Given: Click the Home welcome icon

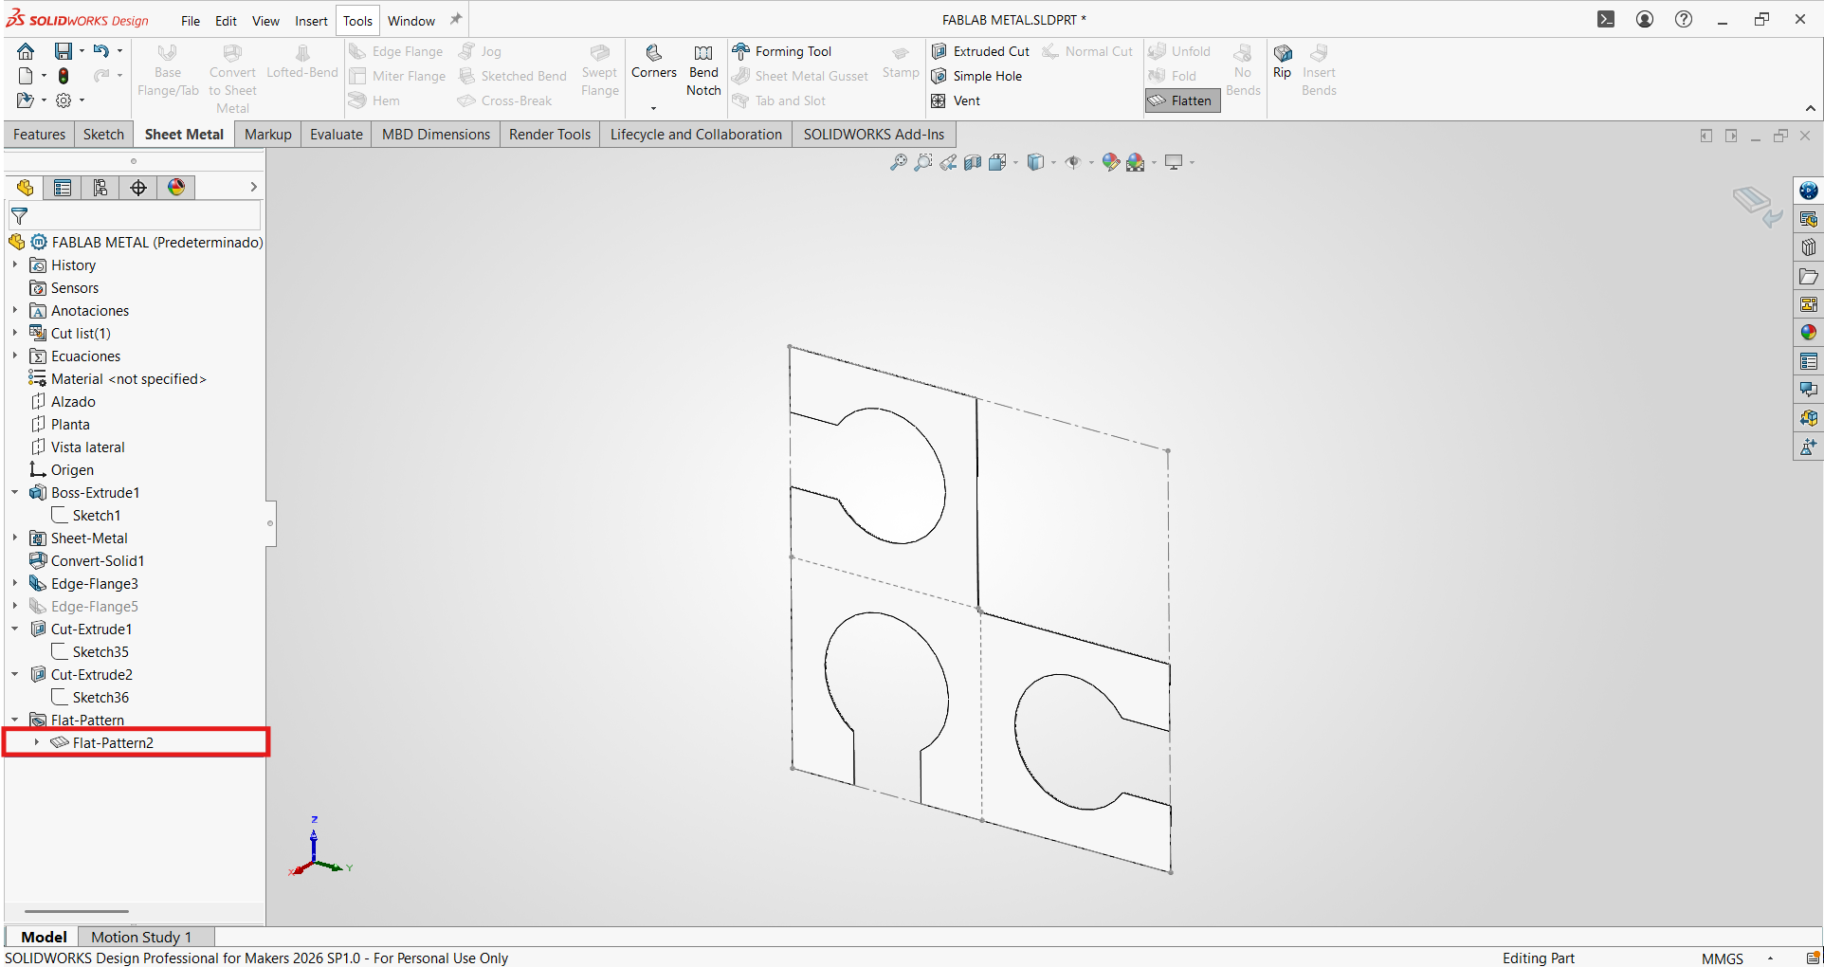Looking at the screenshot, I should coord(26,51).
